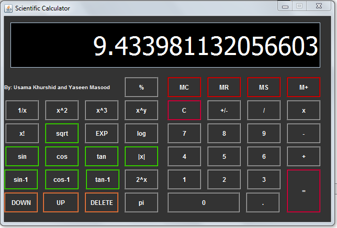Compute sine with sin button
Viewport: 337px width, 228px height.
(x=22, y=156)
